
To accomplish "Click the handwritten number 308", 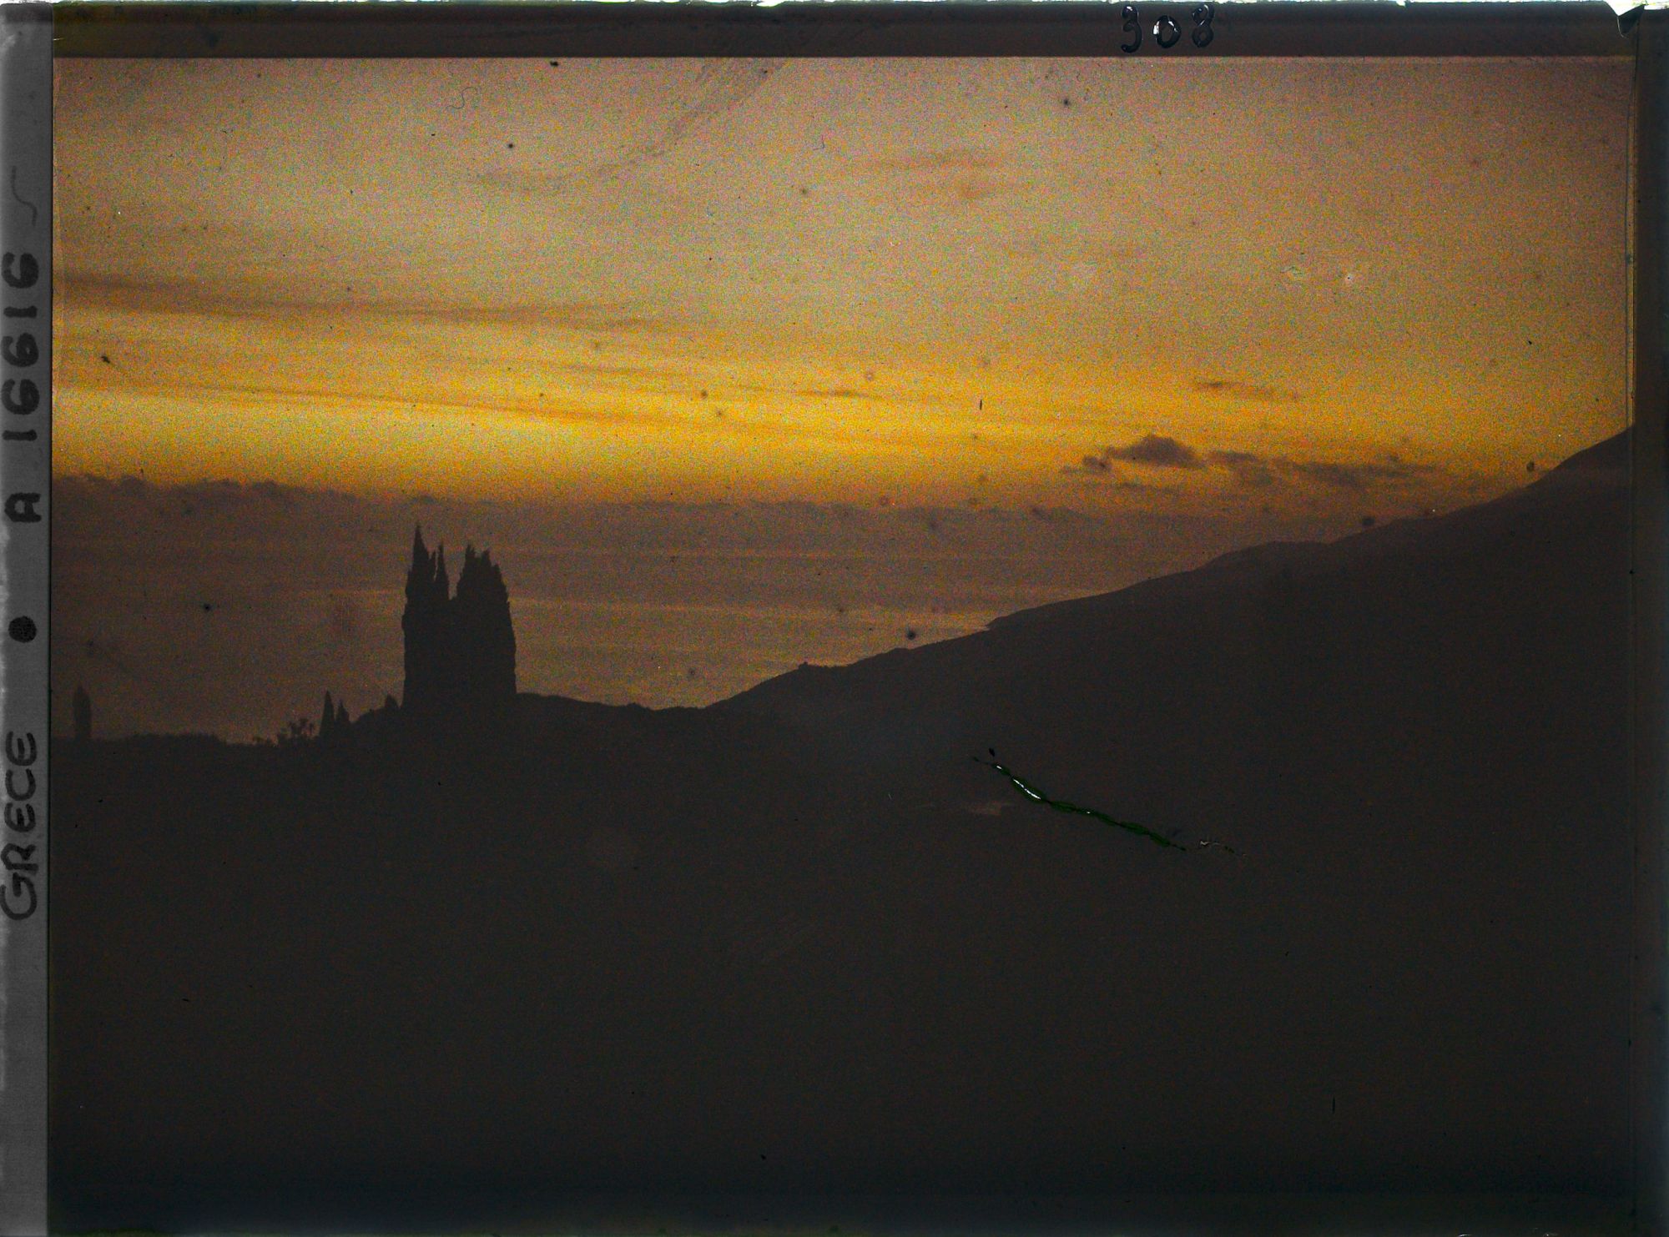I will (x=1168, y=29).
